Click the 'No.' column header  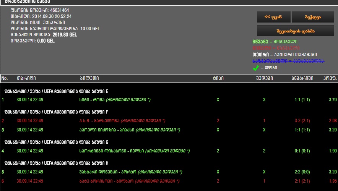[x=5, y=78]
